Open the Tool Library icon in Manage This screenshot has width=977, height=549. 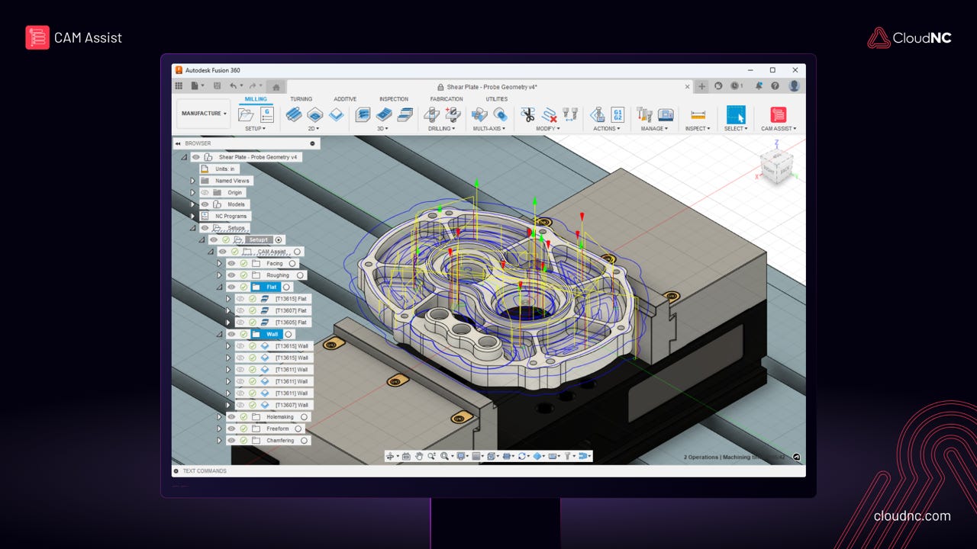point(645,114)
